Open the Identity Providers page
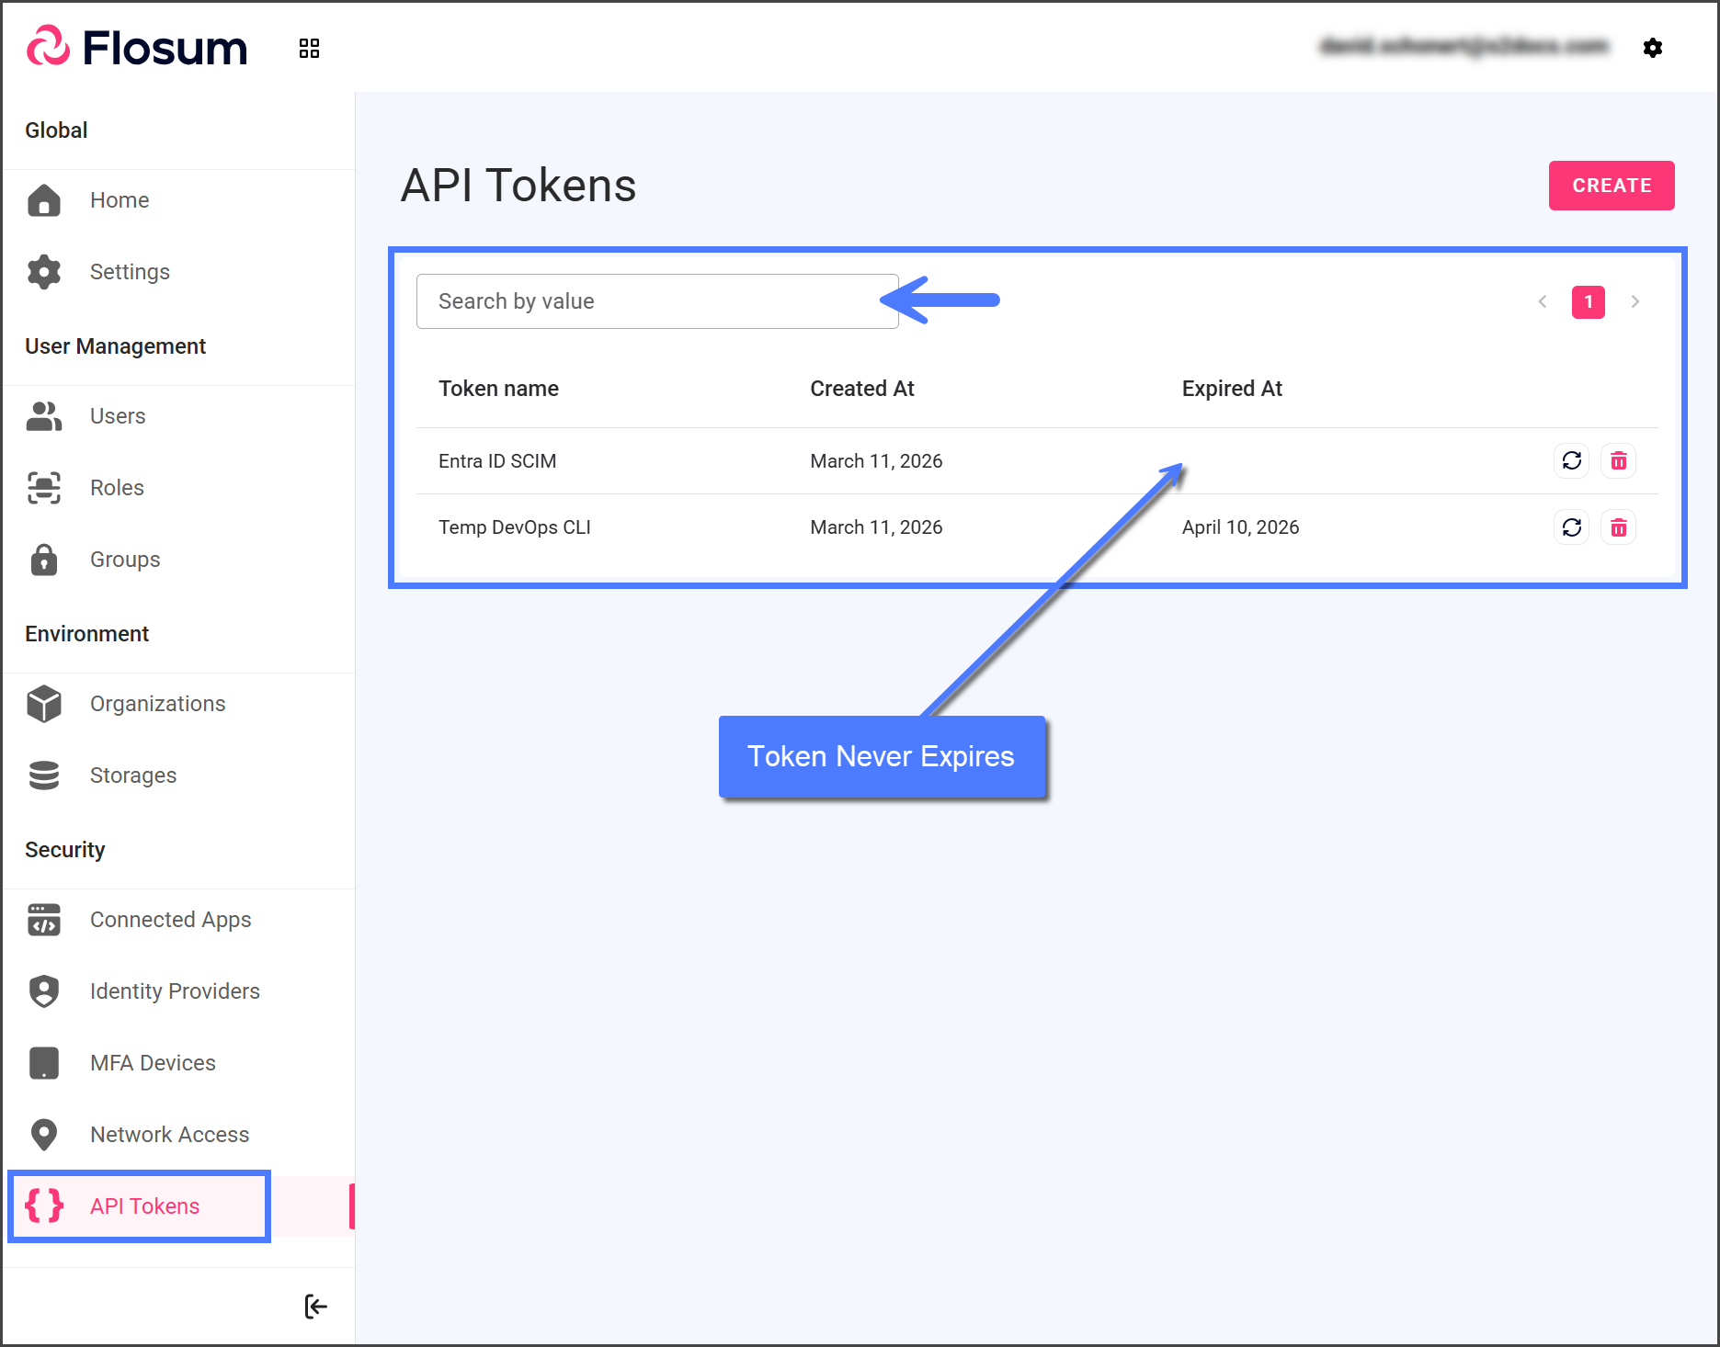 click(175, 991)
